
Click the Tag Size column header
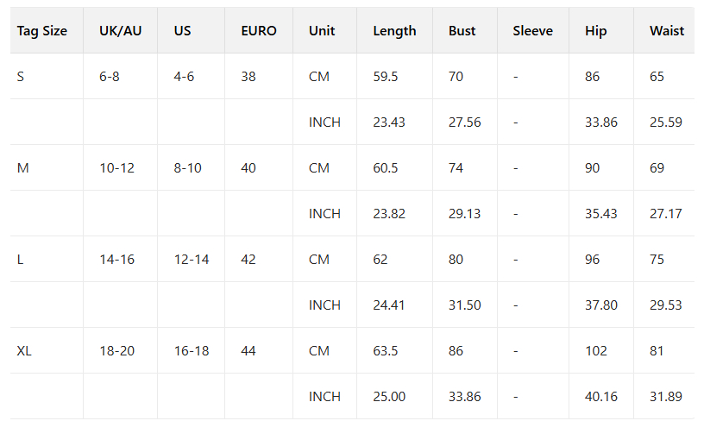42,31
